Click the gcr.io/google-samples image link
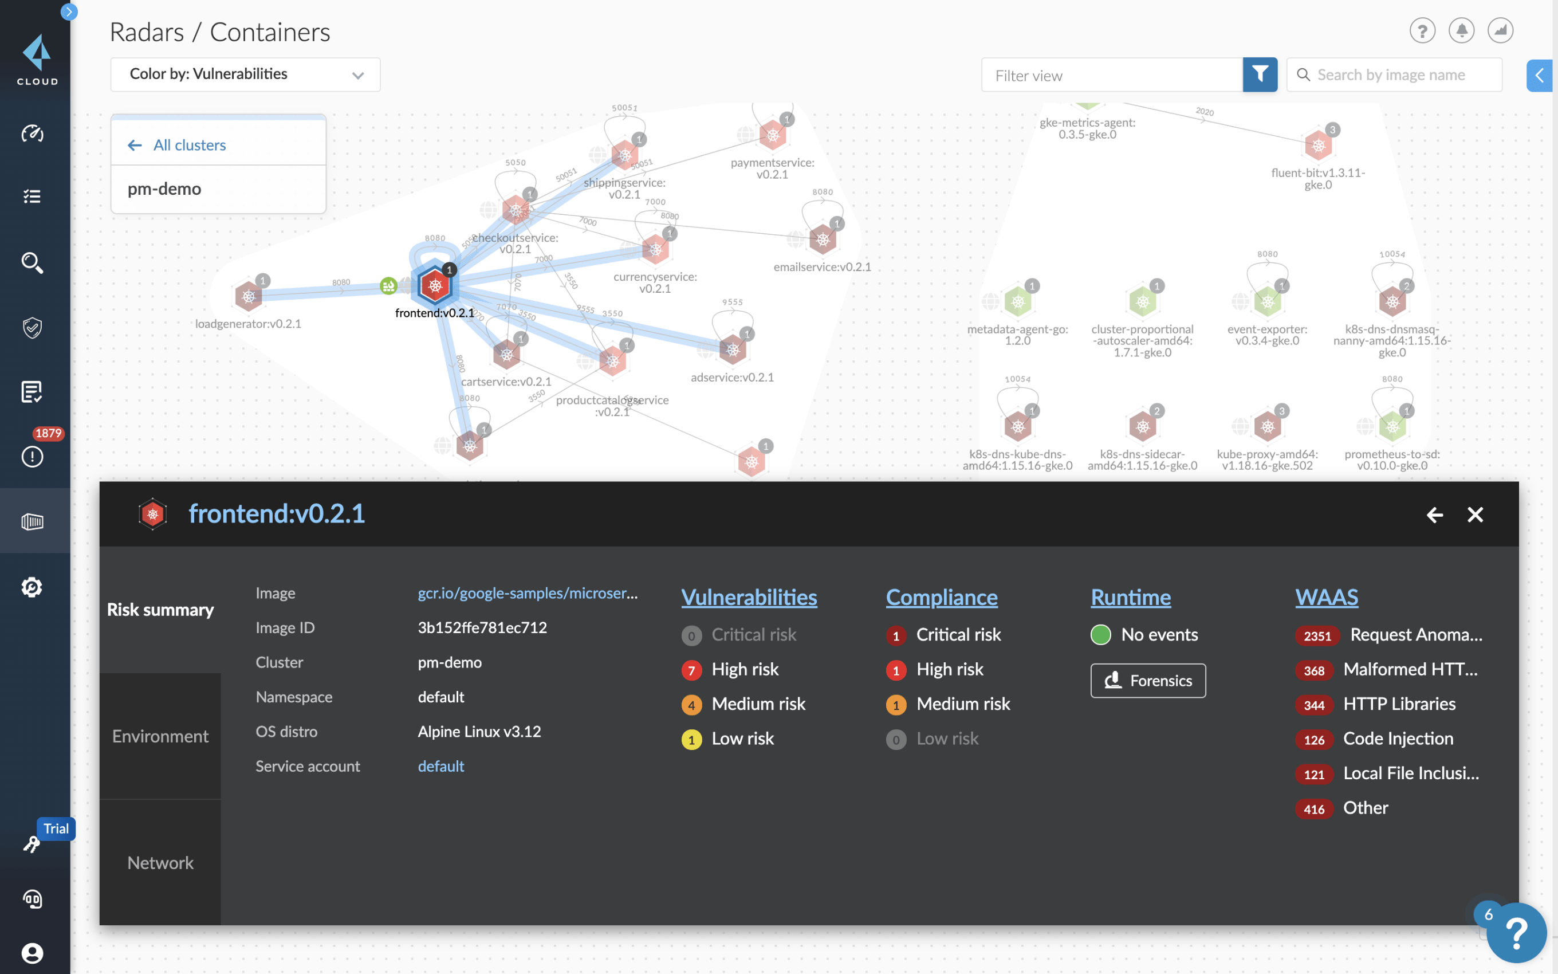Image resolution: width=1558 pixels, height=974 pixels. (x=527, y=591)
